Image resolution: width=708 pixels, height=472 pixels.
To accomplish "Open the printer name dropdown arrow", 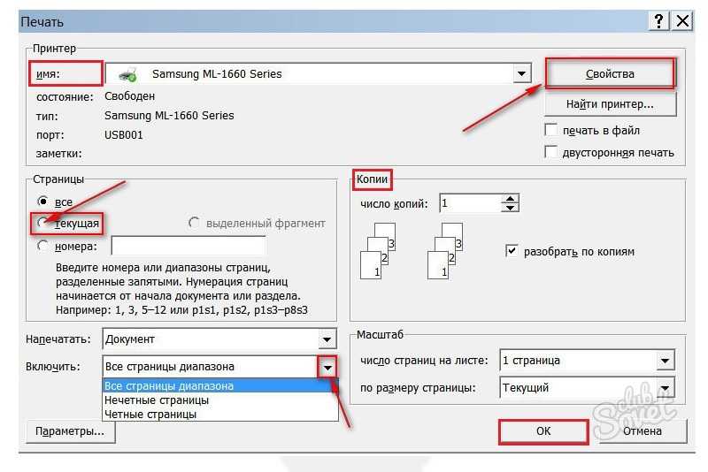I will coord(521,73).
